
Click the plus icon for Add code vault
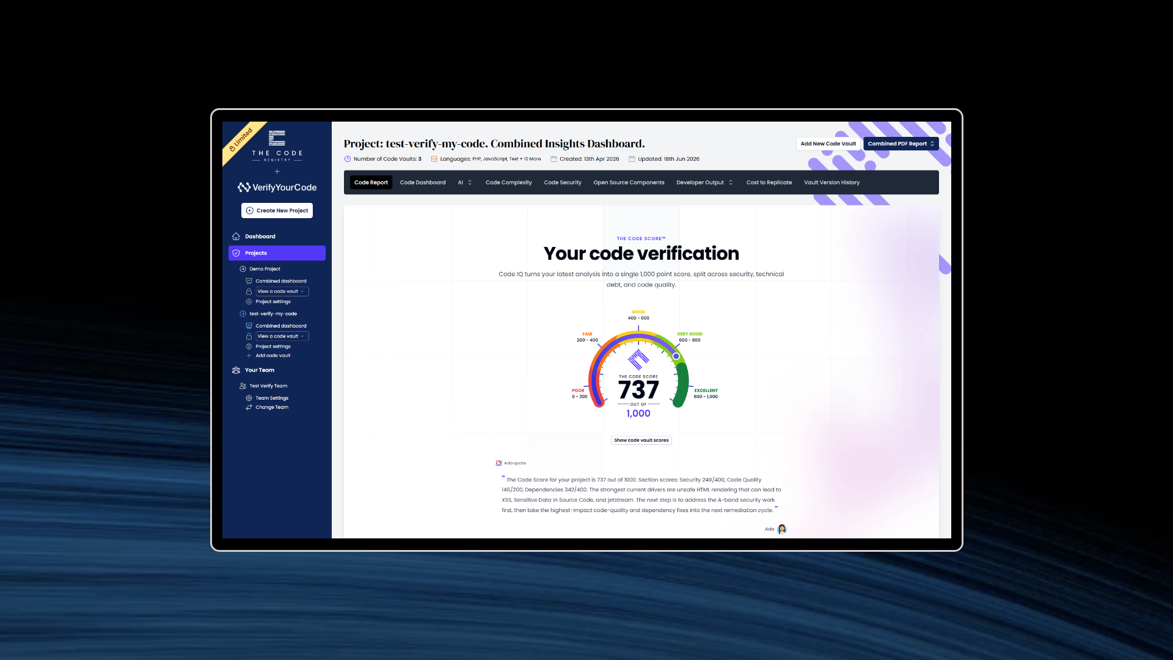249,356
